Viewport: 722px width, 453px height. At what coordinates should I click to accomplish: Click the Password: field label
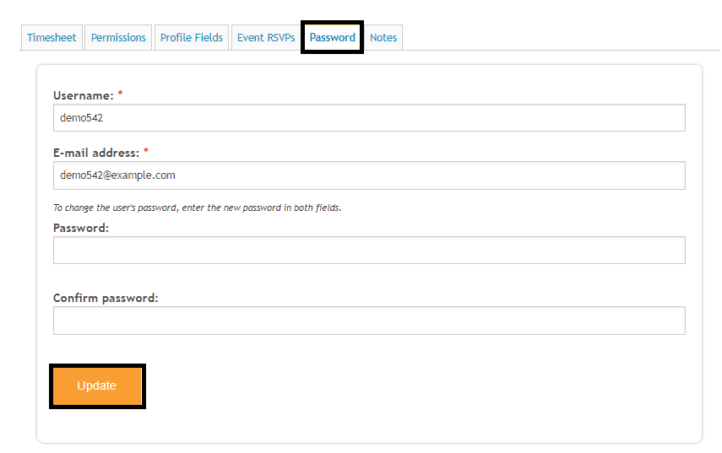[81, 228]
